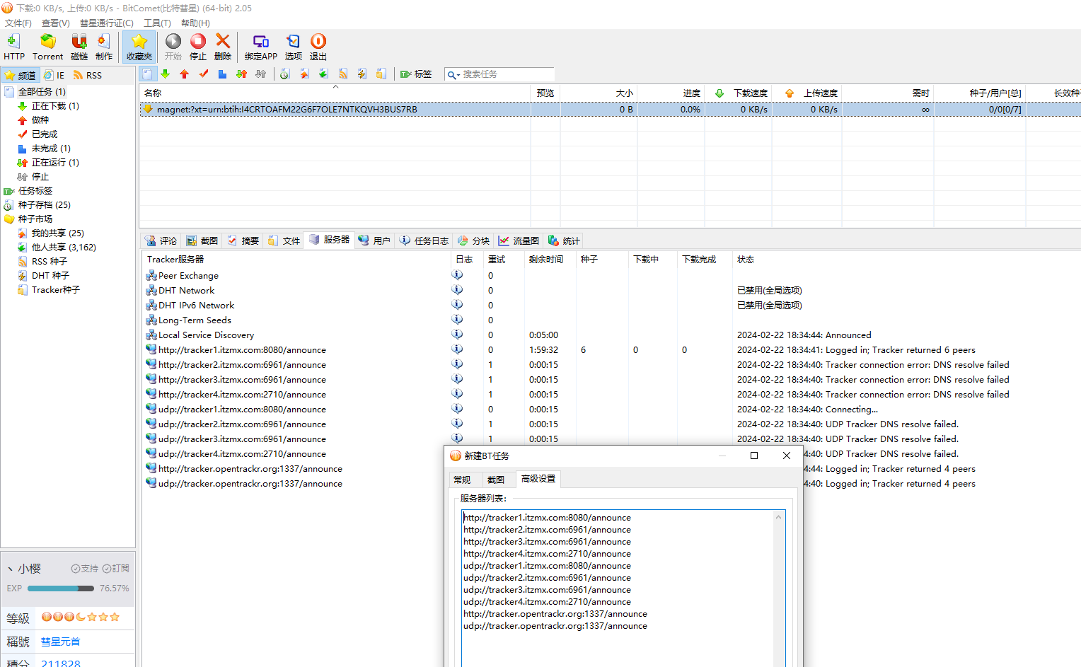Open the 评论 comments tab
Image resolution: width=1081 pixels, height=667 pixels.
[161, 240]
